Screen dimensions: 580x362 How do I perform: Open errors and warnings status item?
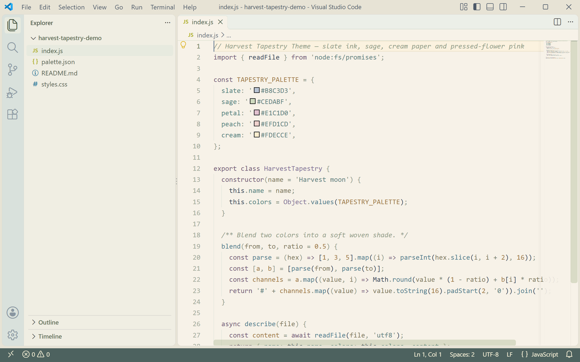(36, 354)
